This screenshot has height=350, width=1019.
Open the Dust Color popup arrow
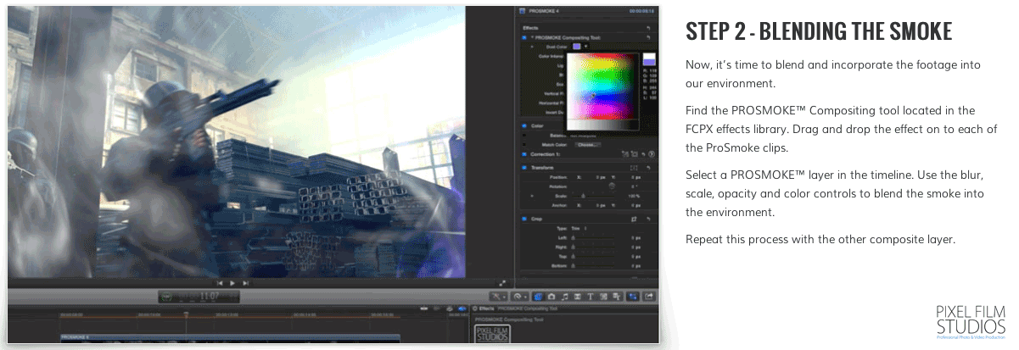point(585,46)
